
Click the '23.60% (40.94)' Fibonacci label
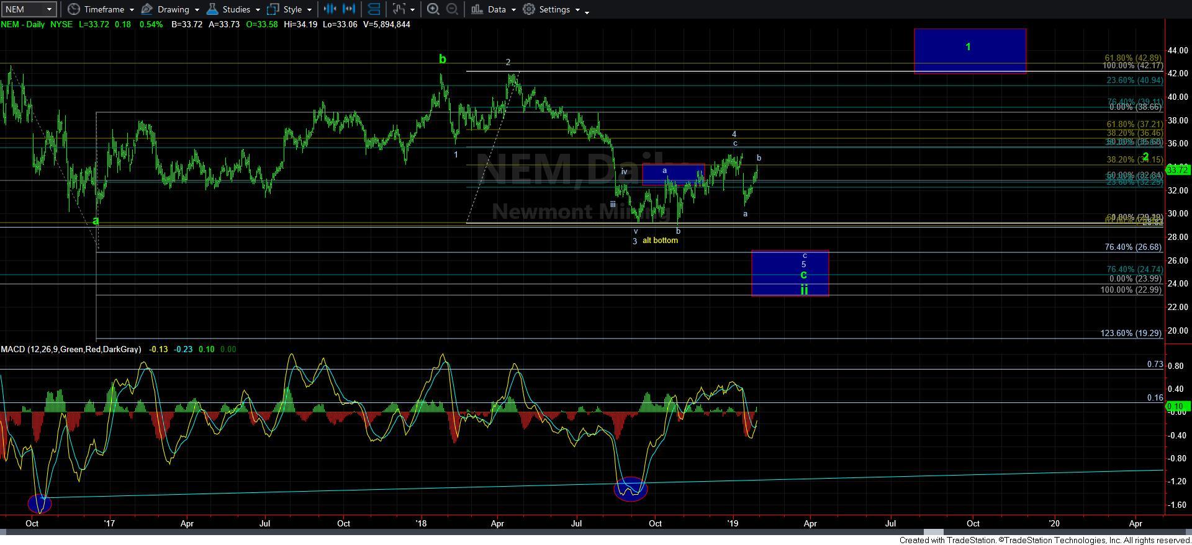[1134, 80]
